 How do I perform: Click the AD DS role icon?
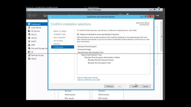tap(29, 38)
